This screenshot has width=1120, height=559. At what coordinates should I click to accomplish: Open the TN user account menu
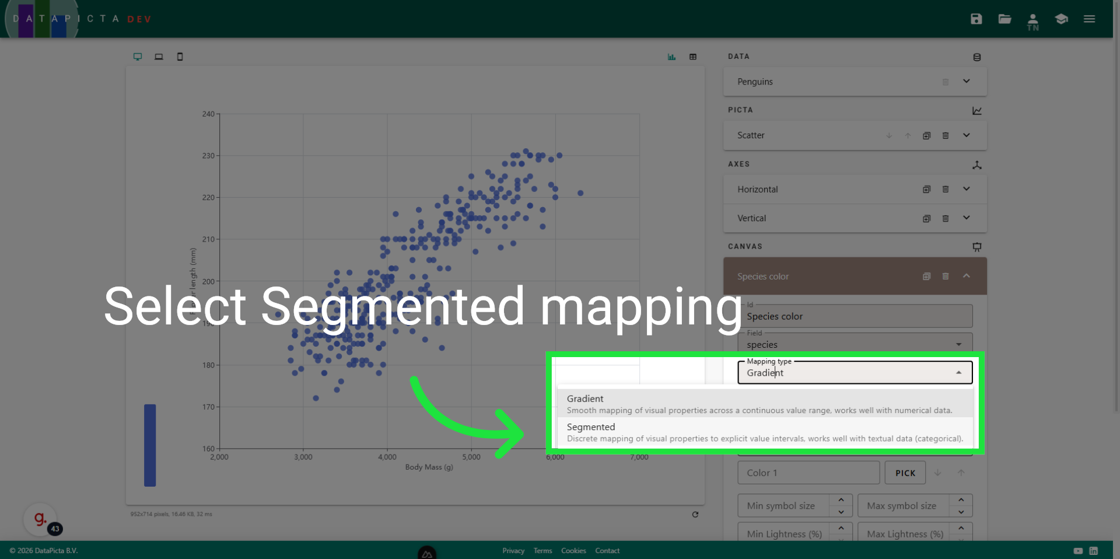point(1032,19)
